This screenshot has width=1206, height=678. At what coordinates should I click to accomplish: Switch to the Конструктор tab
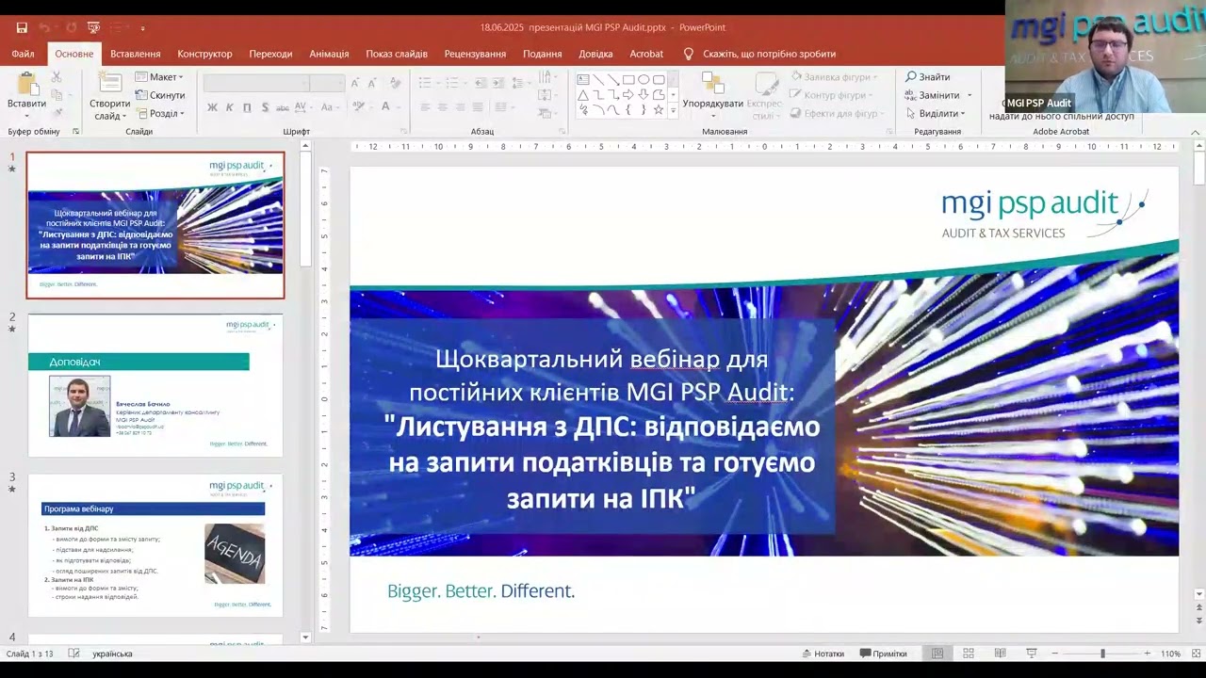(x=204, y=54)
